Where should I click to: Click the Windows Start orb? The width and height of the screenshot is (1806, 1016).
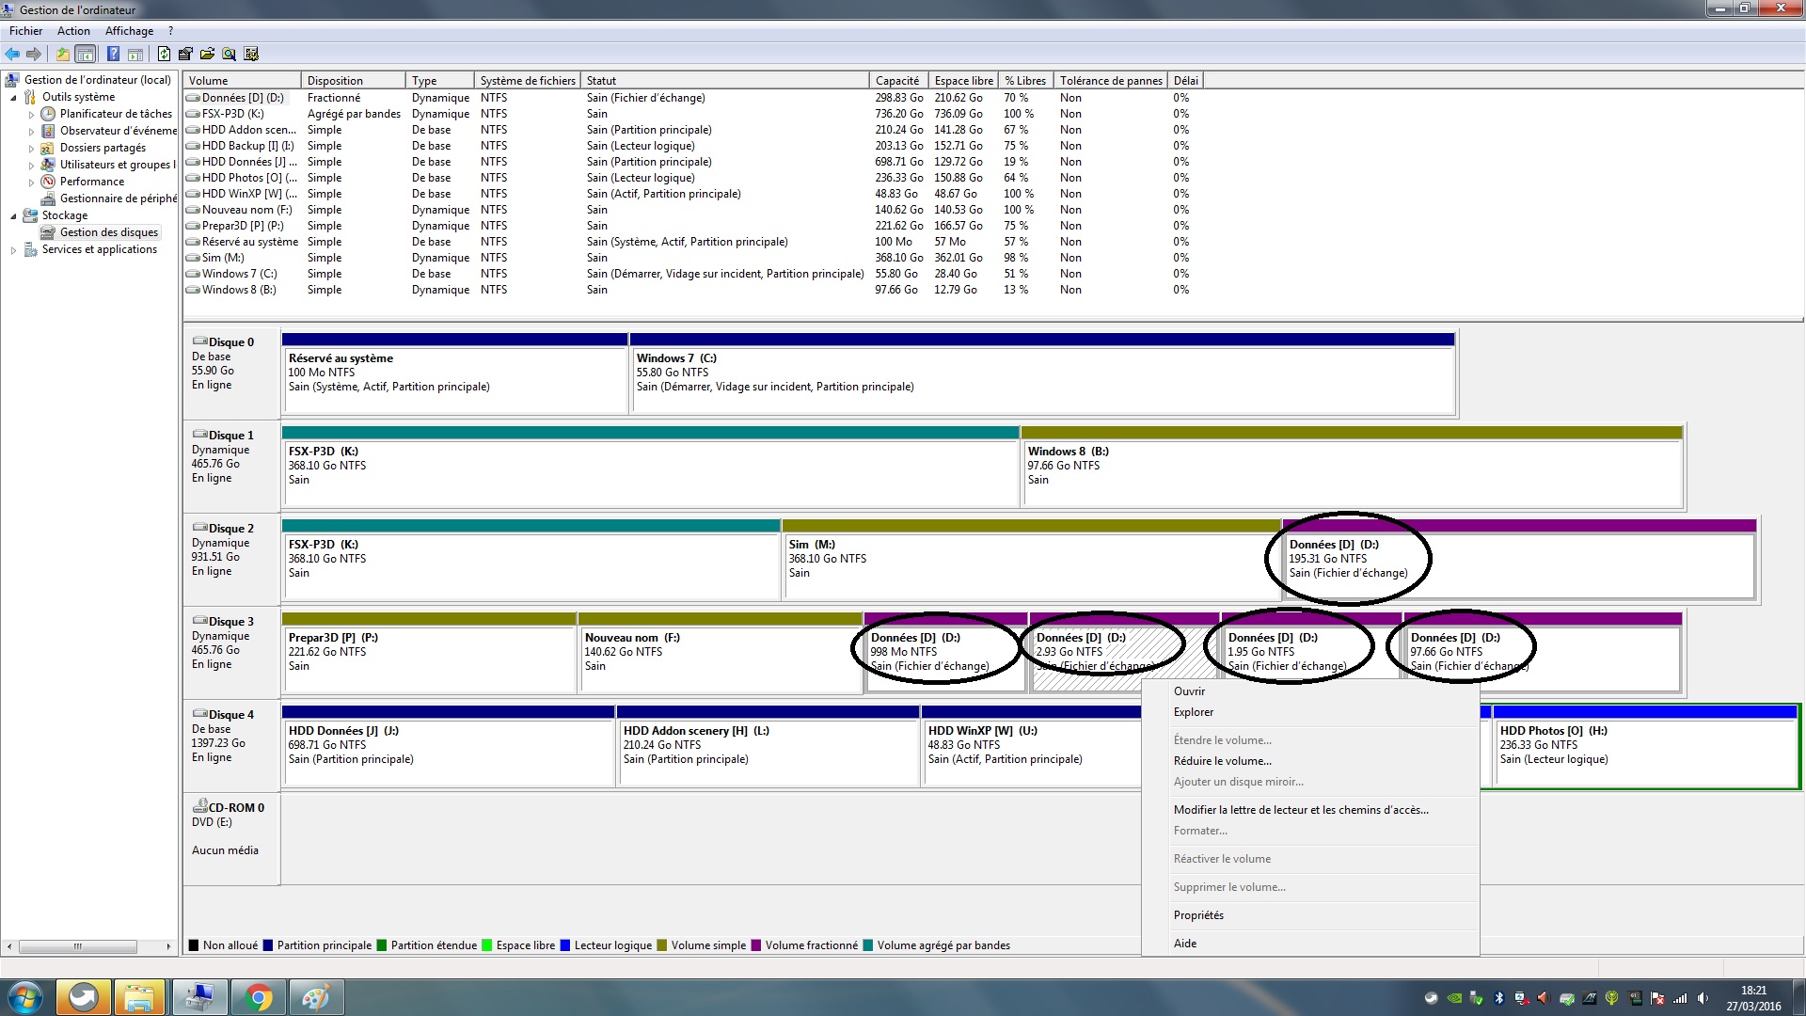[x=25, y=997]
